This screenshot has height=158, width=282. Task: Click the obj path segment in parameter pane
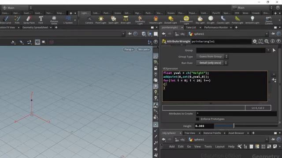(180, 34)
